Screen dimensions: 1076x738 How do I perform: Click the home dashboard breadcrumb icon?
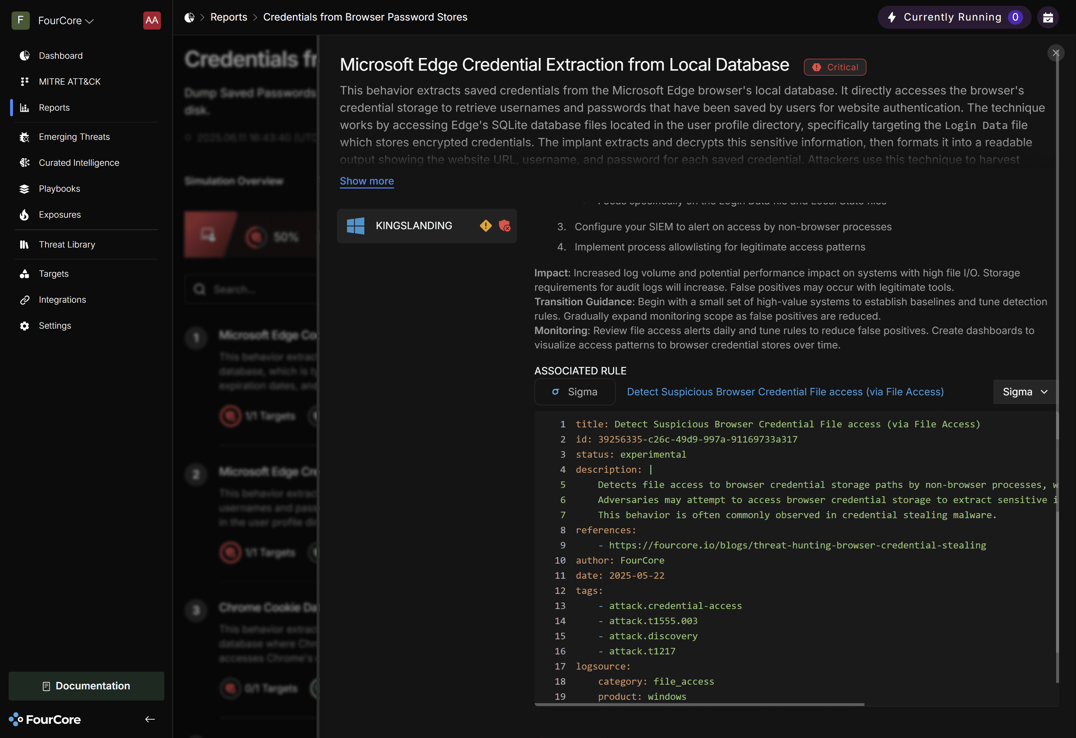190,18
